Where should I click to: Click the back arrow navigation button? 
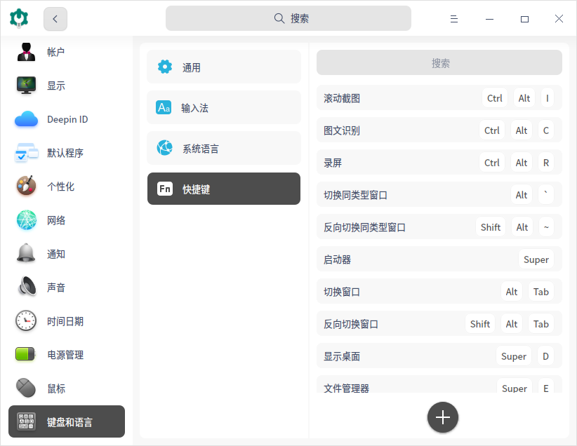[x=55, y=19]
